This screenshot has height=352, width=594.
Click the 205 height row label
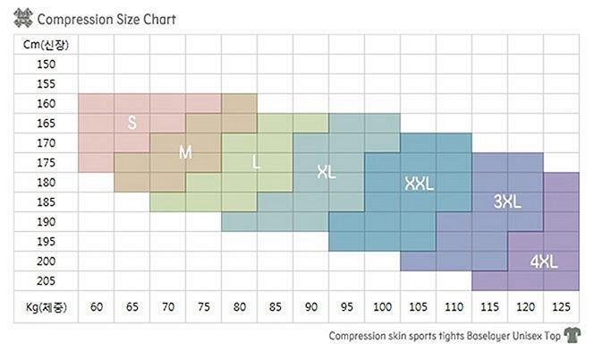47,281
